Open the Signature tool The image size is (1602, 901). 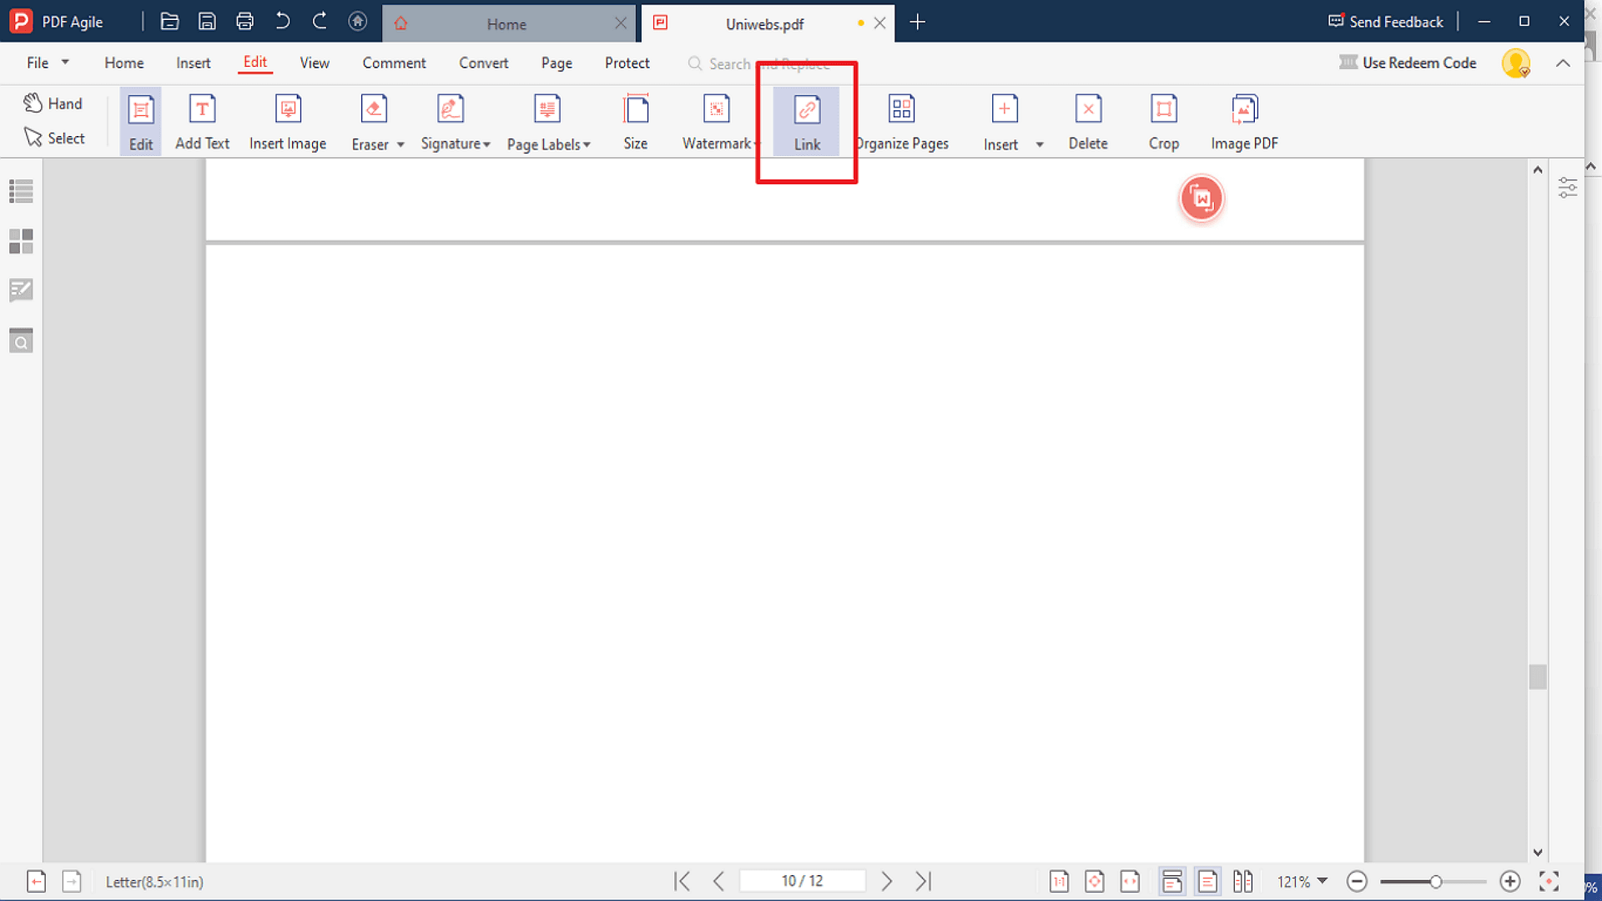tap(451, 122)
